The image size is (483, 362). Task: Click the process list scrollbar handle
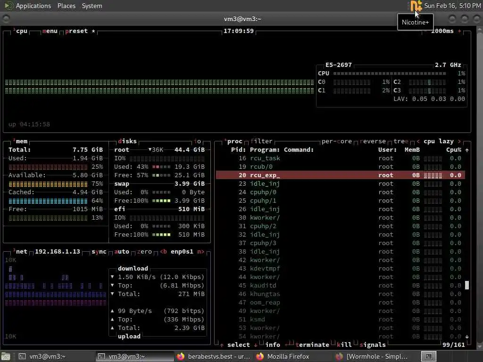466,285
